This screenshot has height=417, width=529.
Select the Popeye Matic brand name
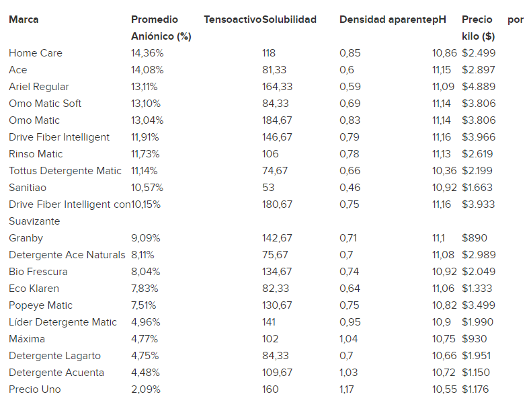[40, 305]
